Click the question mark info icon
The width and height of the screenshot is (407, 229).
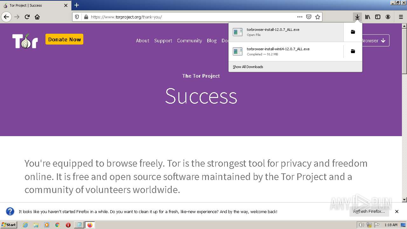pyautogui.click(x=10, y=212)
